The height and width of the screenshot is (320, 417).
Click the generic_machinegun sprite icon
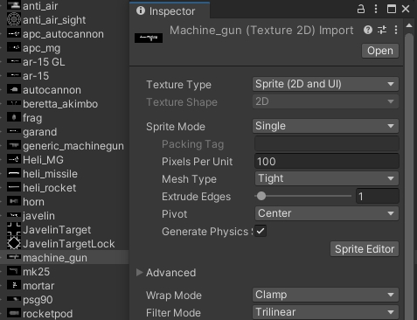pyautogui.click(x=14, y=145)
